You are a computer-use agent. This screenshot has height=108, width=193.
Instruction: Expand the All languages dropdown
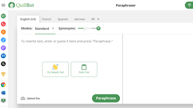95,19
